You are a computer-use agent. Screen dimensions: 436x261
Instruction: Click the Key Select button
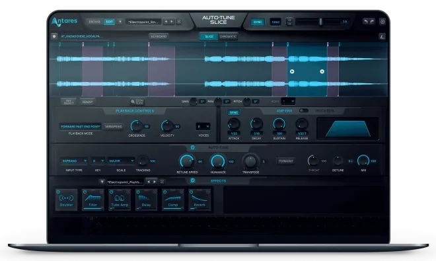pyautogui.click(x=69, y=102)
